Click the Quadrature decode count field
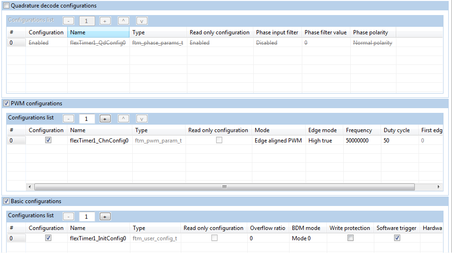Screen dimensions: 452x253 [87, 21]
